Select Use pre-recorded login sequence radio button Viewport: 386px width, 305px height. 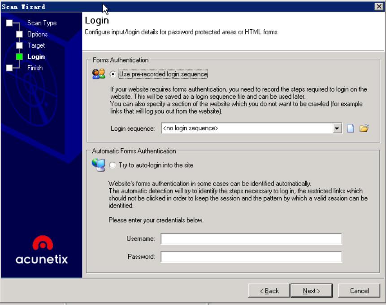click(x=113, y=74)
